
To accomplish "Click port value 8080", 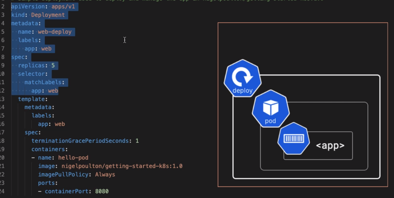I will tap(102, 191).
